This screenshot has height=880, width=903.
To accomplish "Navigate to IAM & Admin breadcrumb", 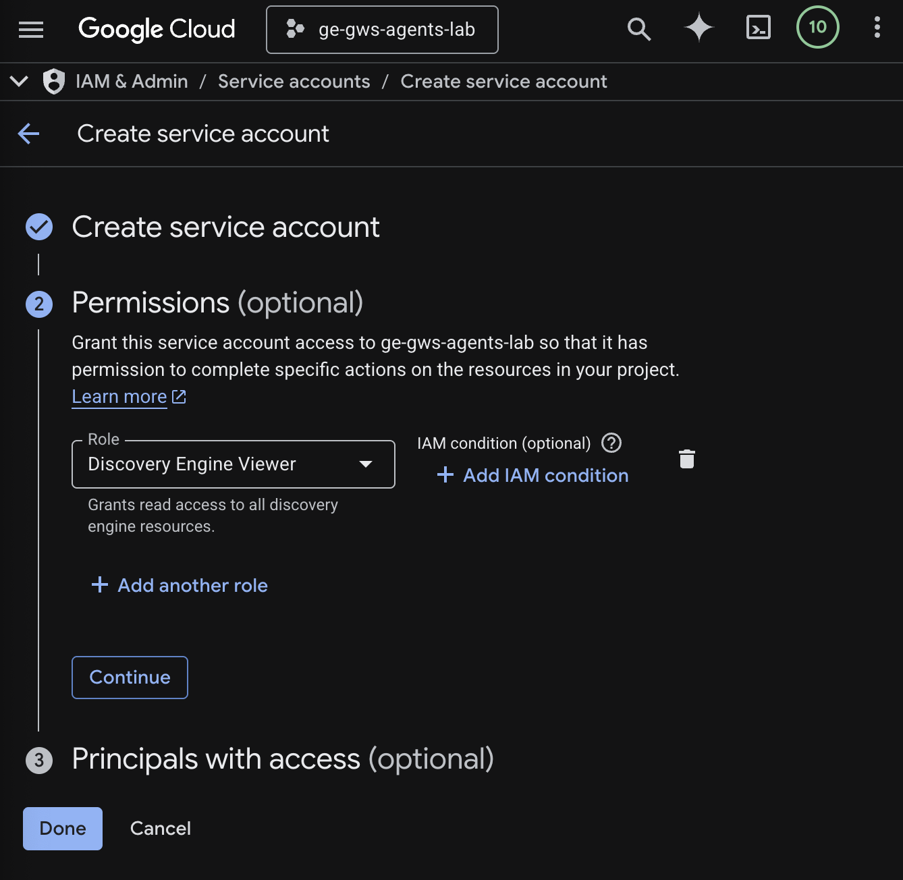I will [x=132, y=82].
